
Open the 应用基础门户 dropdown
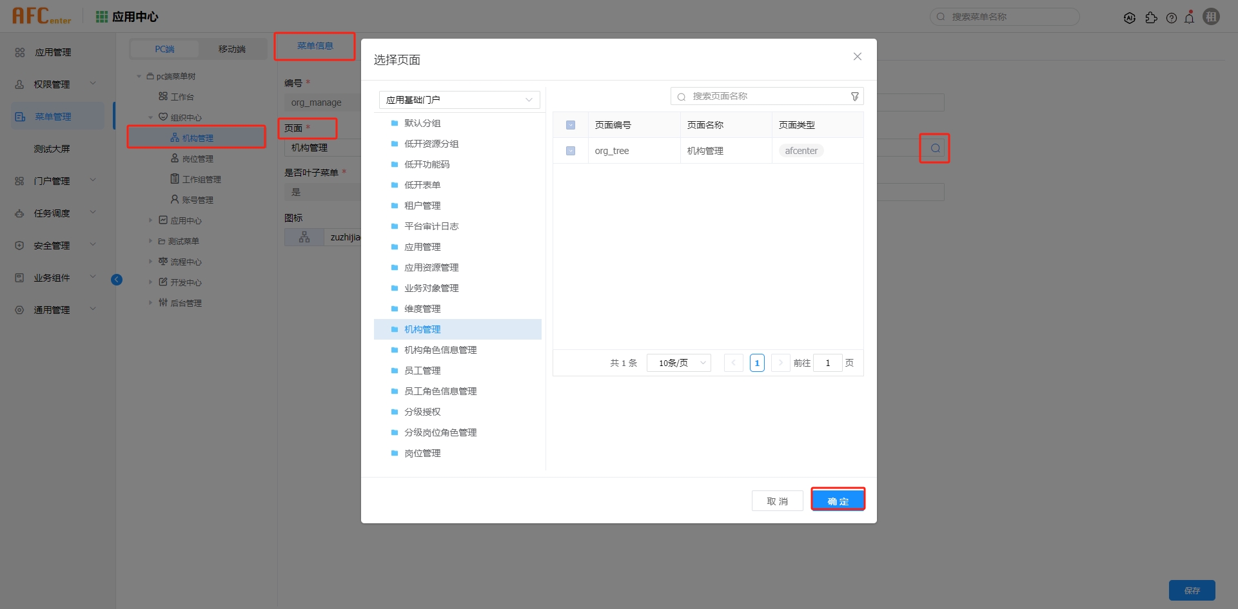[459, 100]
